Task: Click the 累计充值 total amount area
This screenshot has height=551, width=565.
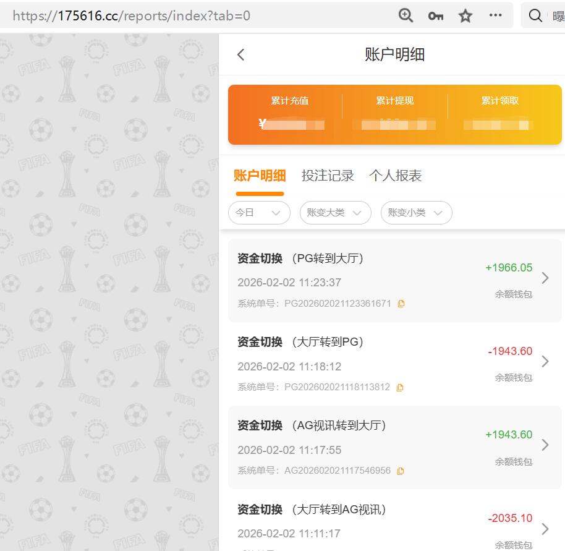Action: point(290,123)
